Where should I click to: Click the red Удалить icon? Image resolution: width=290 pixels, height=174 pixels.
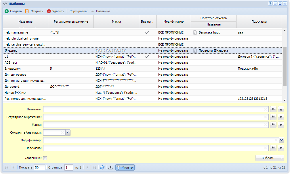(x=49, y=11)
